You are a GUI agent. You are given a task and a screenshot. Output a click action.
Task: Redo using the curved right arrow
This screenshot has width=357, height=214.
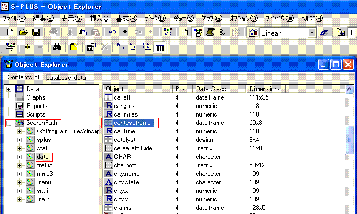[138, 32]
